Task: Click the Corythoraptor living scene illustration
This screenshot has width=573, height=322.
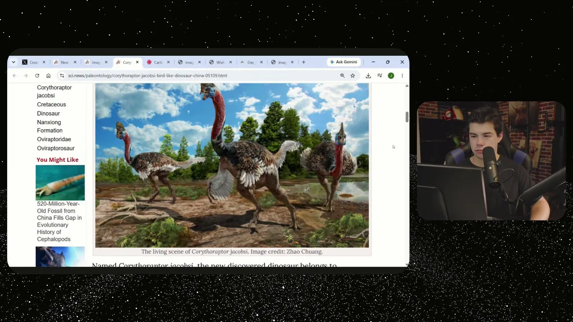Action: [x=232, y=165]
